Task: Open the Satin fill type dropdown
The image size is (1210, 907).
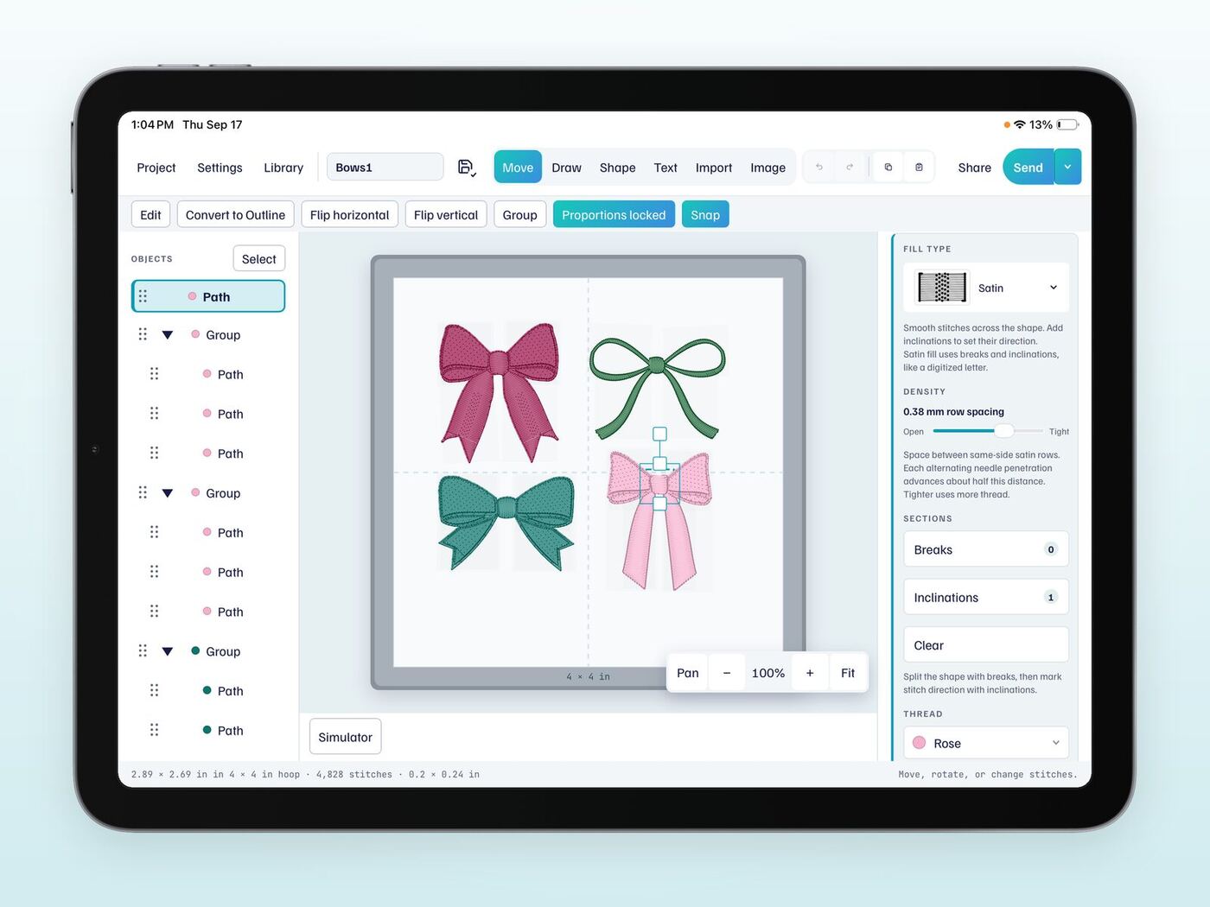Action: [986, 288]
